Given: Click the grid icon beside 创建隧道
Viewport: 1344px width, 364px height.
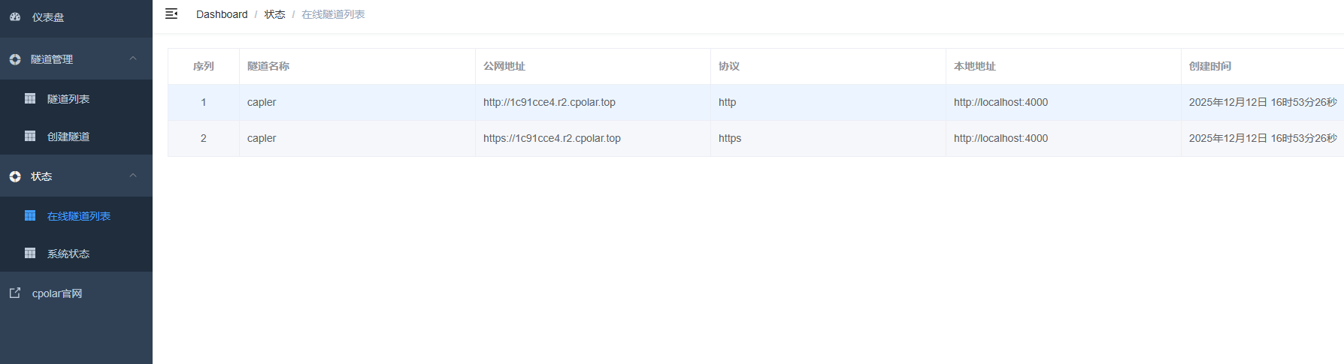Looking at the screenshot, I should click(30, 136).
